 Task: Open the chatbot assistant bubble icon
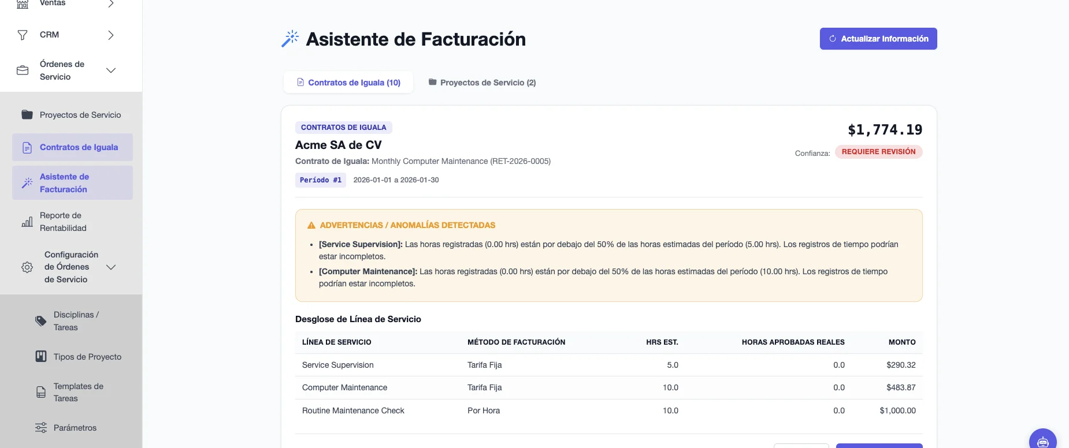pos(1043,442)
